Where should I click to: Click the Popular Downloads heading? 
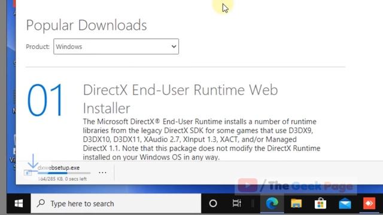point(86,25)
